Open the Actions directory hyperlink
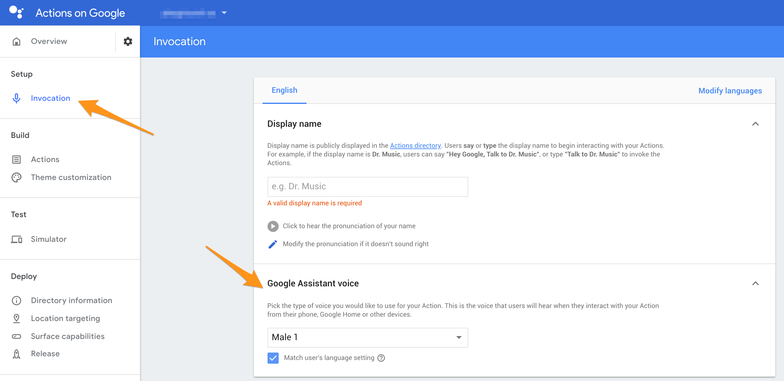 [x=415, y=146]
